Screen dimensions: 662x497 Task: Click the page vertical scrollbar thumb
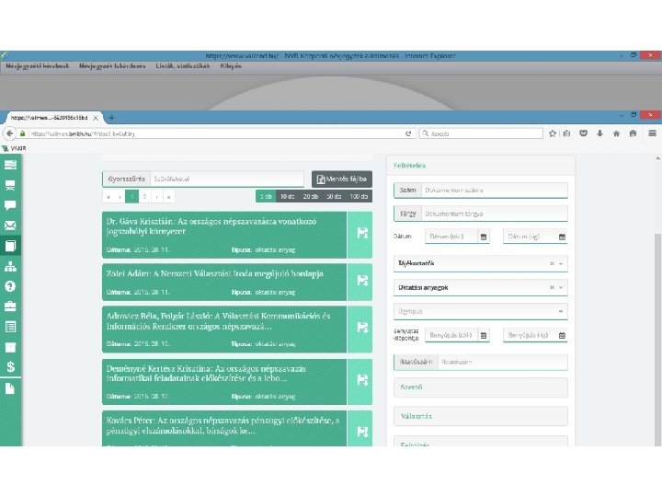pyautogui.click(x=657, y=338)
